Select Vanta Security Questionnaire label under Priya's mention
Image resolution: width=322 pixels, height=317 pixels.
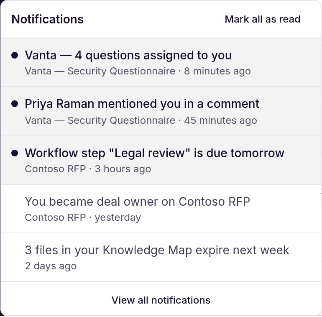(x=100, y=120)
